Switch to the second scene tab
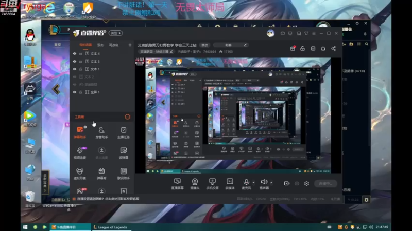 click(100, 45)
